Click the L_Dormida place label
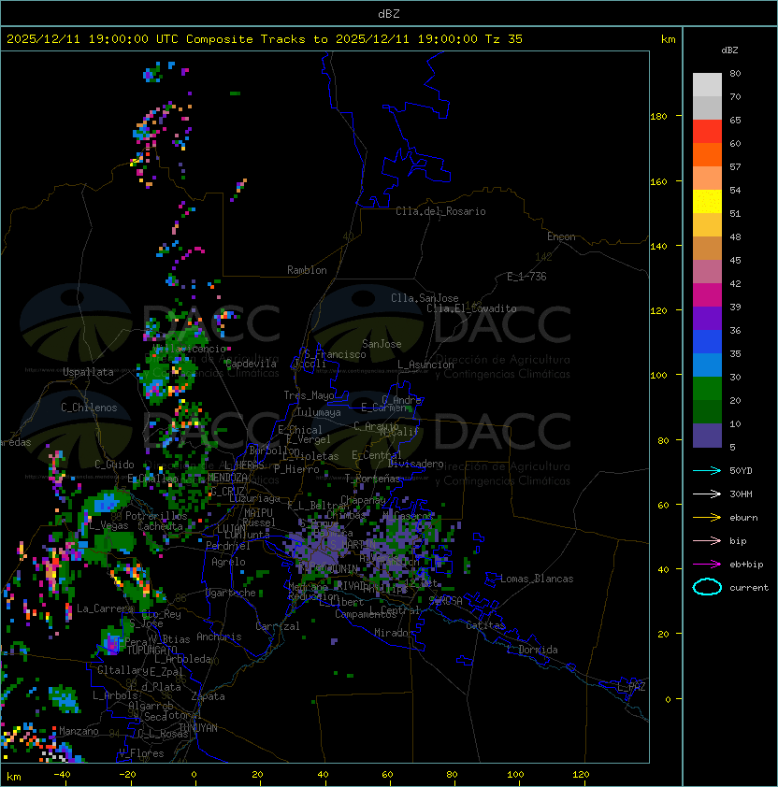Viewport: 778px width, 787px height. point(532,650)
